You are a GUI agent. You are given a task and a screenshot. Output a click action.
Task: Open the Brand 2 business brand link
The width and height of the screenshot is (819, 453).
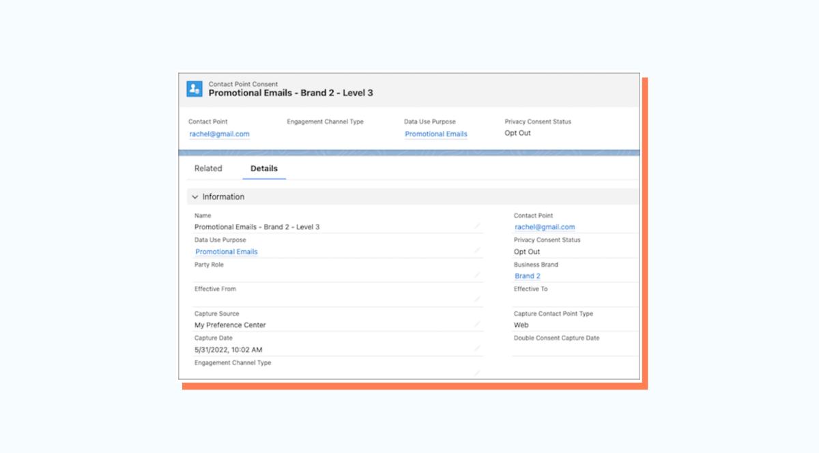pyautogui.click(x=528, y=276)
